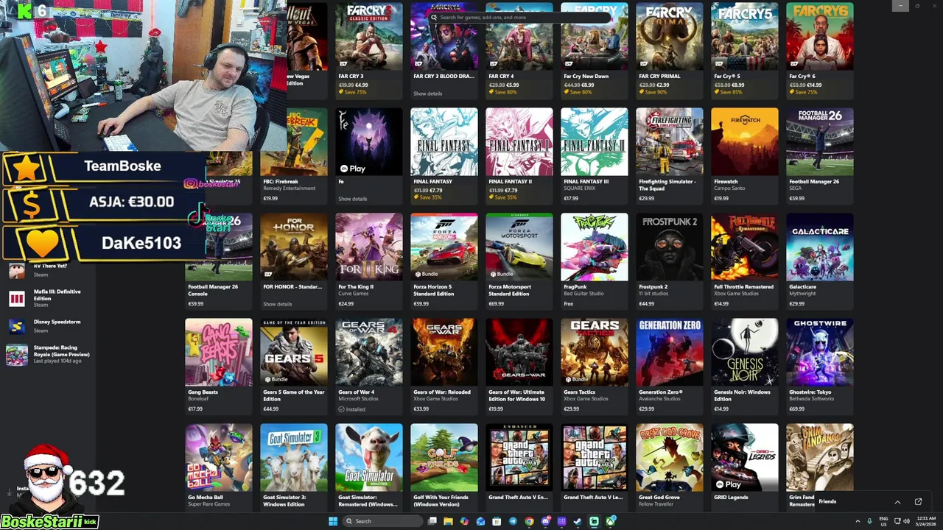Open the FAR CRY 3 cover art

[369, 36]
